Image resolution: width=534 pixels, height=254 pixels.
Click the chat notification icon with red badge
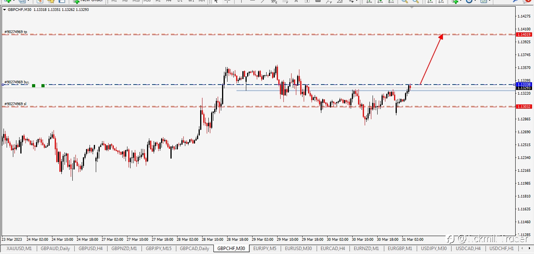(x=526, y=1)
